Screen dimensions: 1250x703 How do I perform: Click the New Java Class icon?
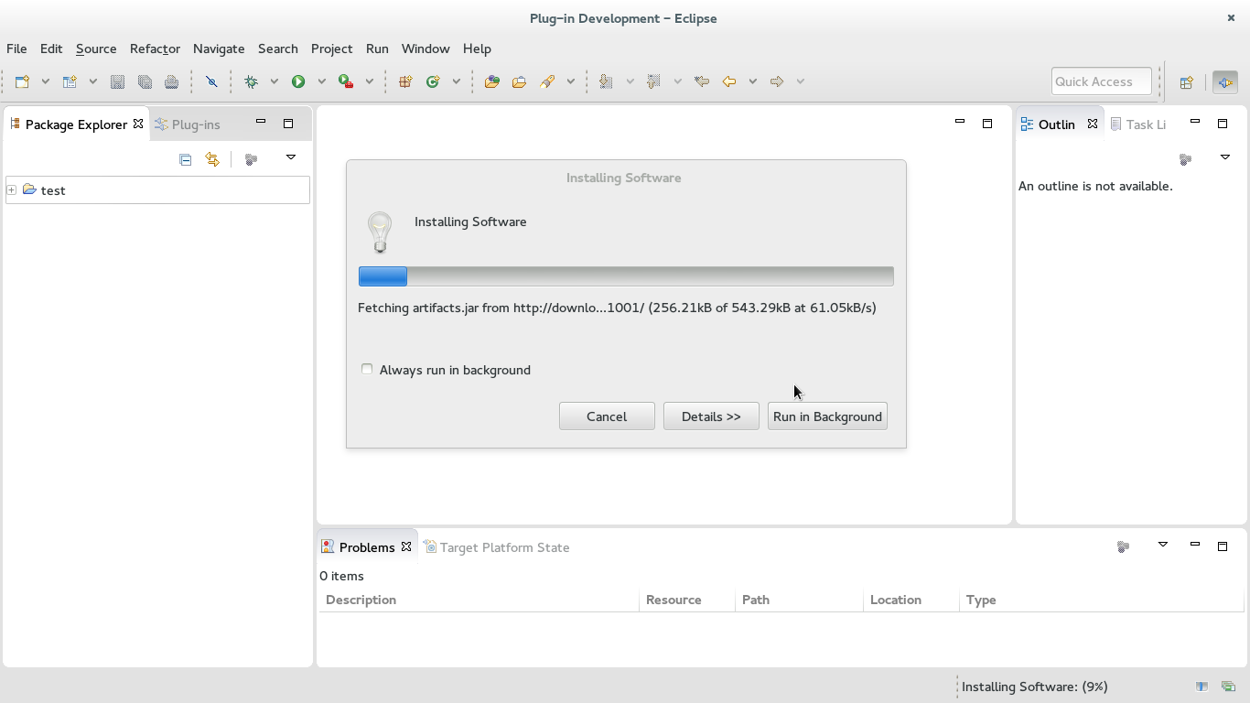point(433,81)
